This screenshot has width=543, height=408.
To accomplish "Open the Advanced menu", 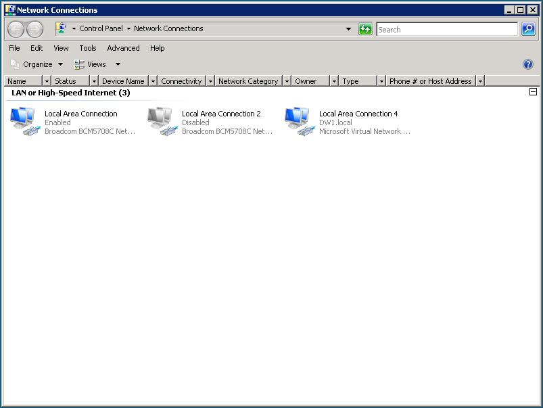I will click(x=123, y=48).
